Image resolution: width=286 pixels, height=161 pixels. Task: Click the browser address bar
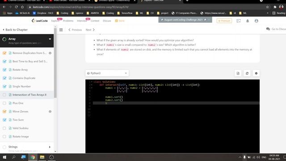click(x=146, y=7)
